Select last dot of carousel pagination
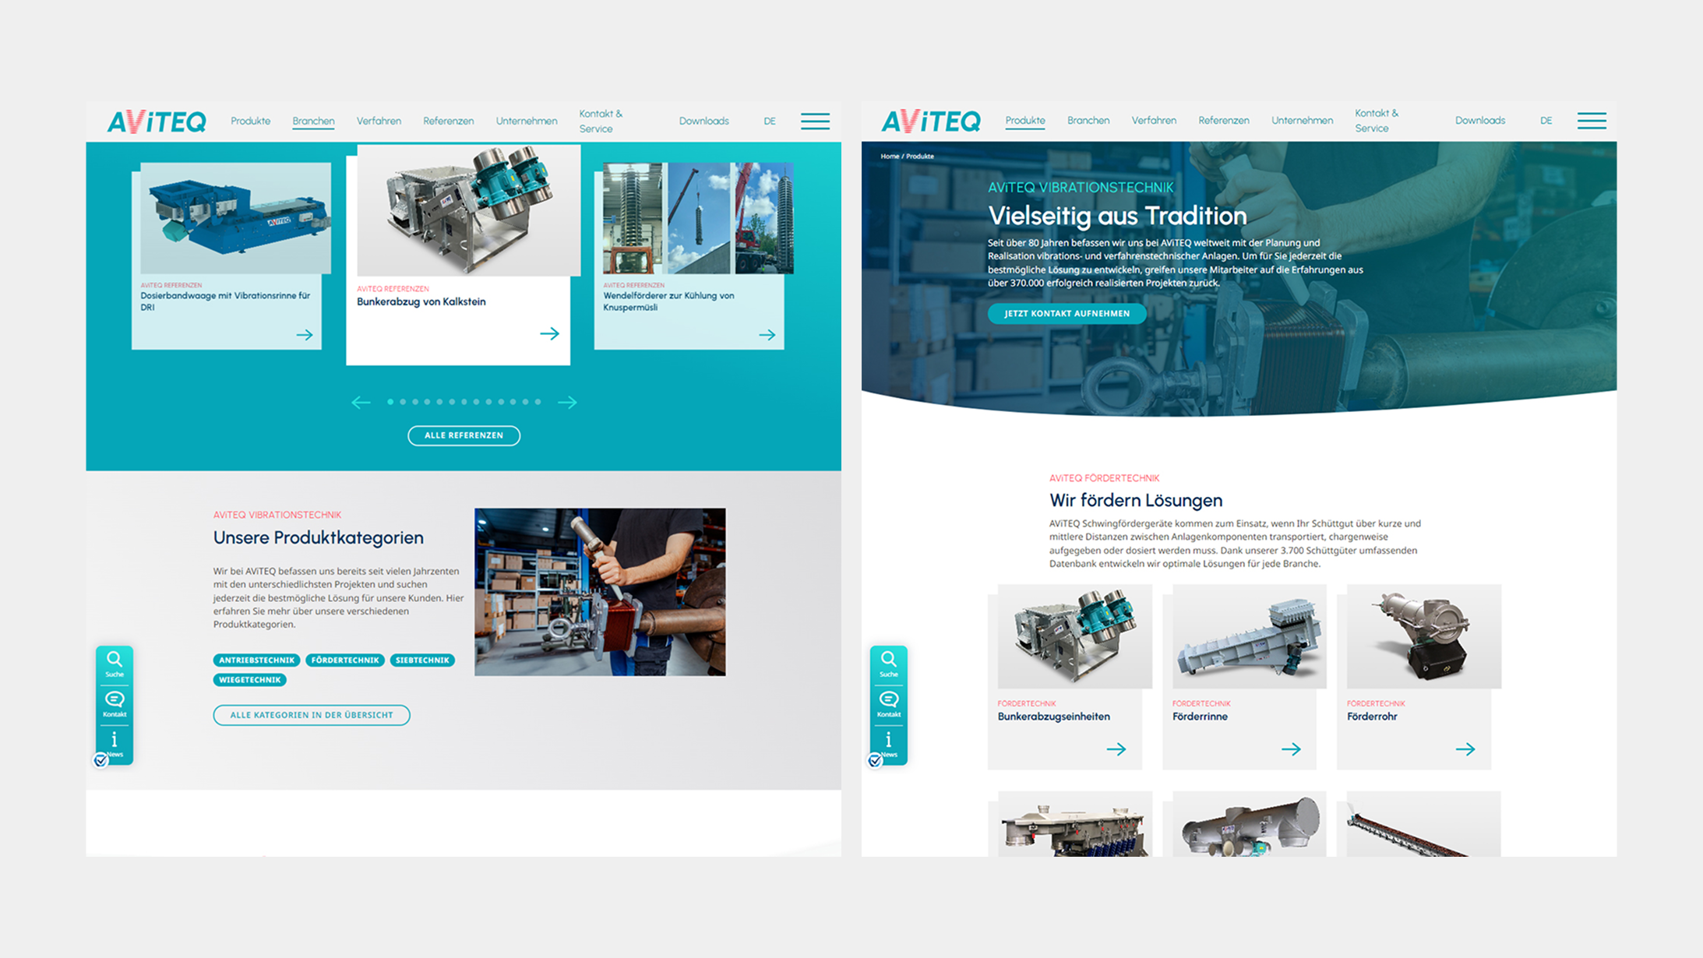Screen dimensions: 1703x958 pos(538,402)
